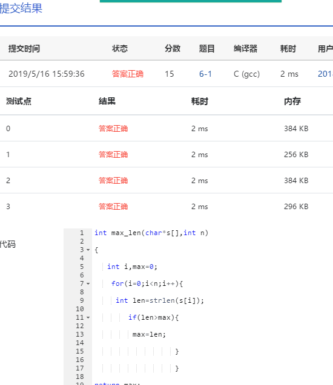Select line number 5 in code gutter

tap(82, 267)
